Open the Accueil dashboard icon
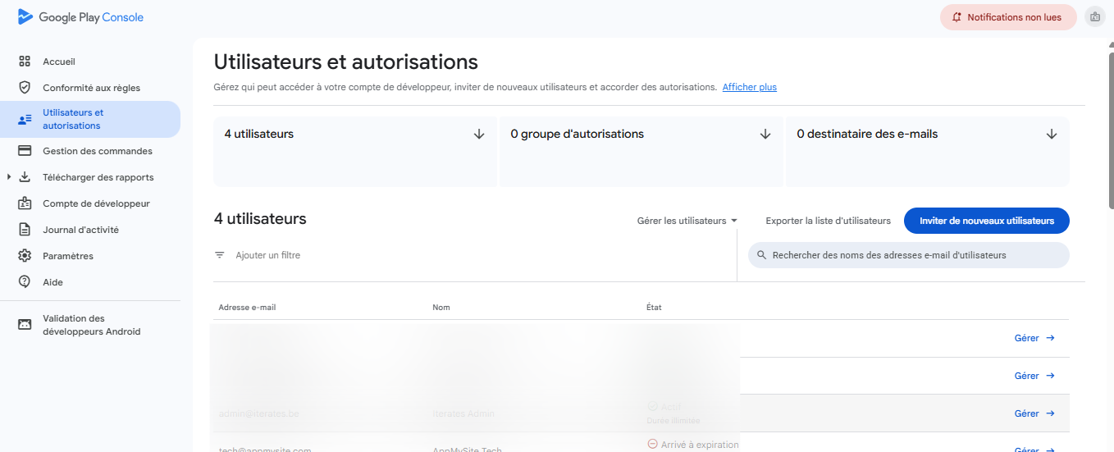1114x452 pixels. 25,62
